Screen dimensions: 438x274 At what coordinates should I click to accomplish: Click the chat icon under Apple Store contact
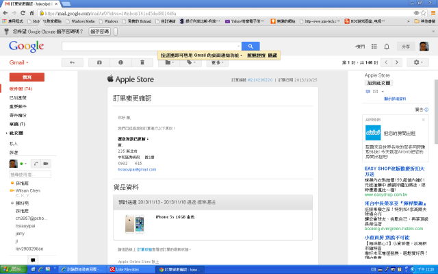[x=368, y=91]
